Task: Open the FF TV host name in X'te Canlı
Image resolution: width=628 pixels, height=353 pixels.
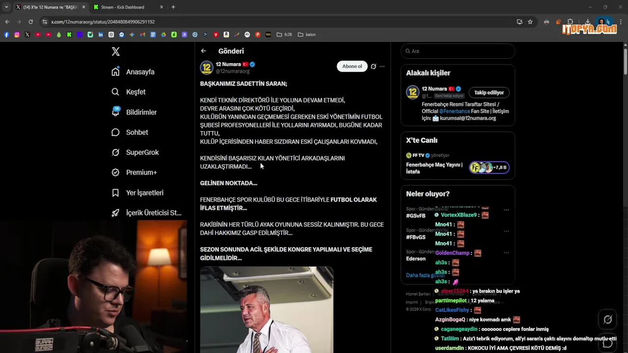Action: coord(419,155)
